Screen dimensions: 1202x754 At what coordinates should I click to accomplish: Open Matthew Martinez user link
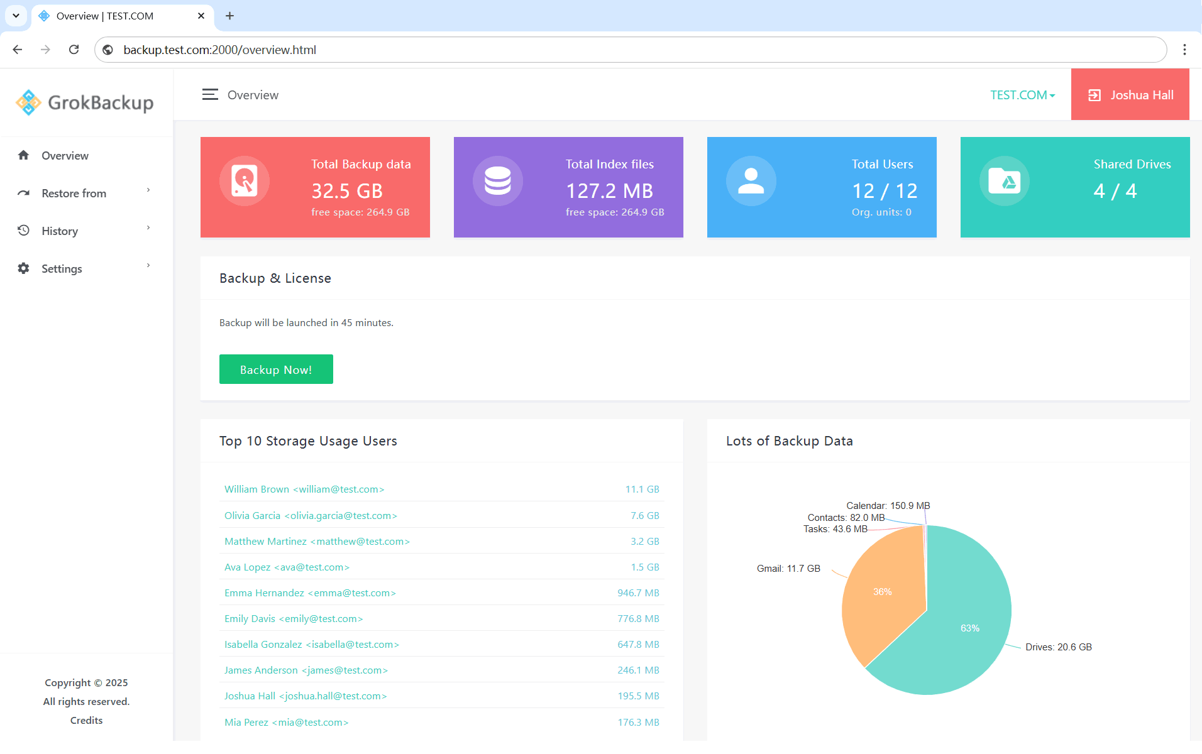coord(317,541)
